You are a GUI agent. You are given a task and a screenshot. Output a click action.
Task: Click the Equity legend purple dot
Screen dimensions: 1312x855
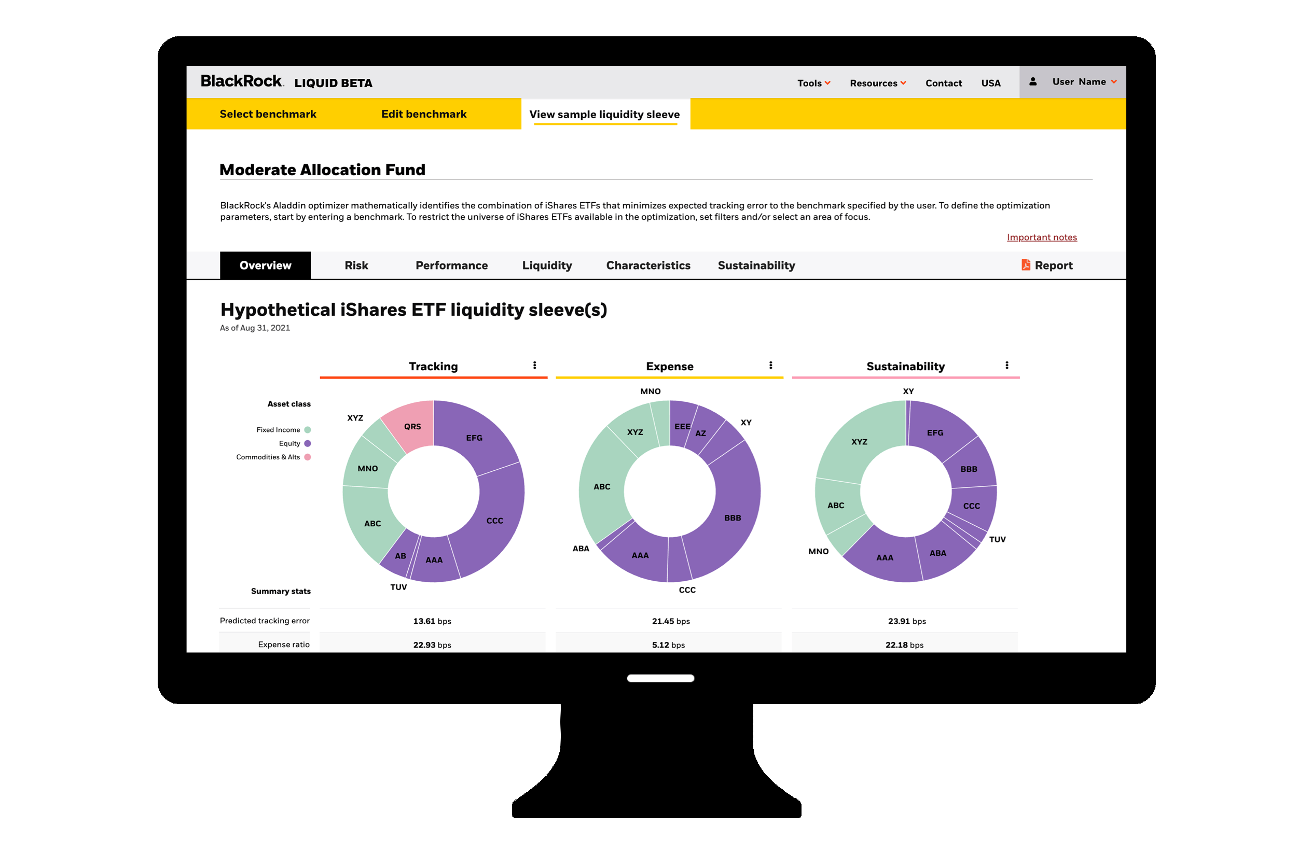pyautogui.click(x=308, y=443)
